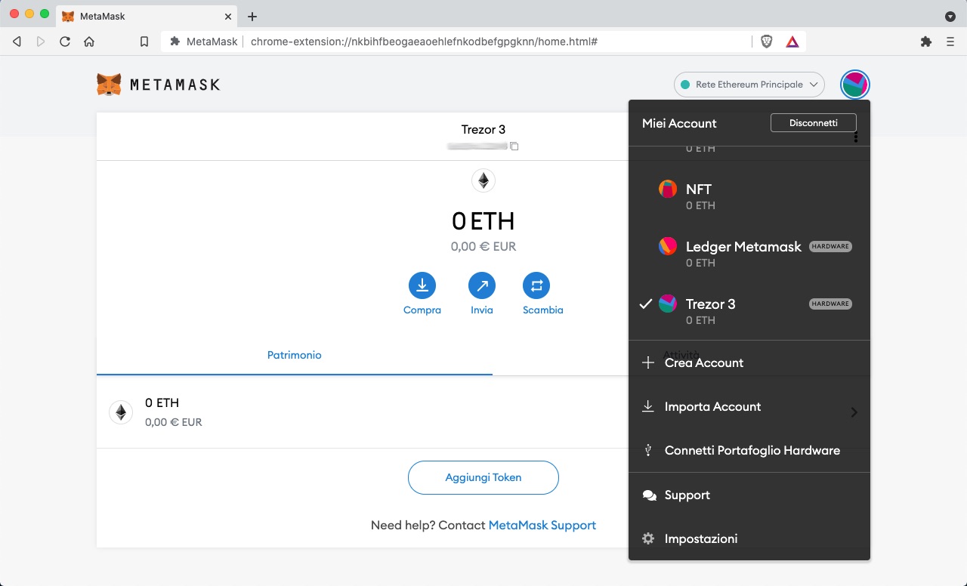Click the Brave Shields lion icon

pyautogui.click(x=767, y=42)
